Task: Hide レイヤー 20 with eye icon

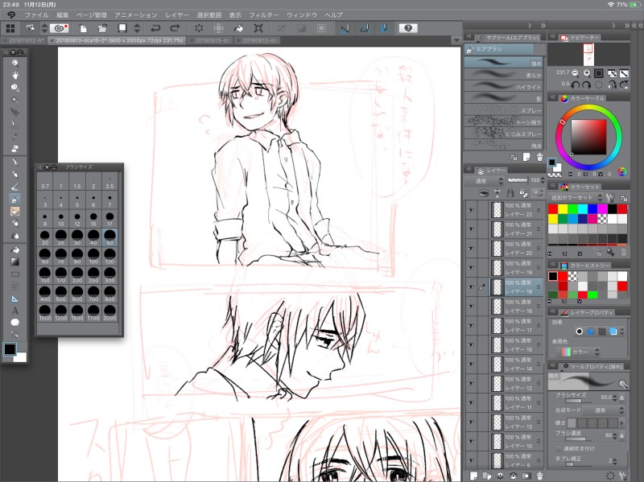Action: (x=471, y=249)
